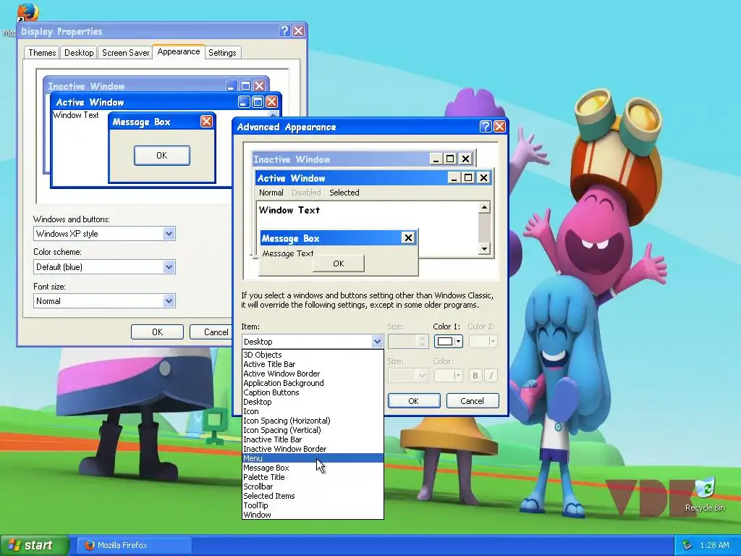Image resolution: width=741 pixels, height=556 pixels.
Task: Open the Screen Saver tab
Action: tap(126, 52)
